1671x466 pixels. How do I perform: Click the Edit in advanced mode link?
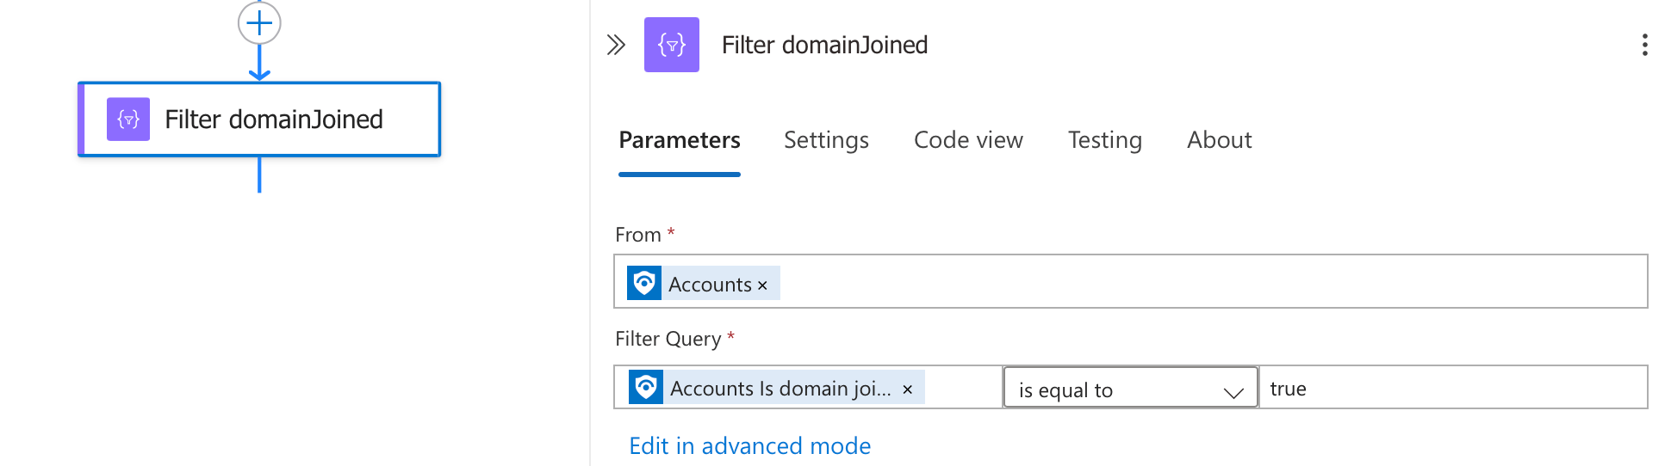(x=749, y=445)
